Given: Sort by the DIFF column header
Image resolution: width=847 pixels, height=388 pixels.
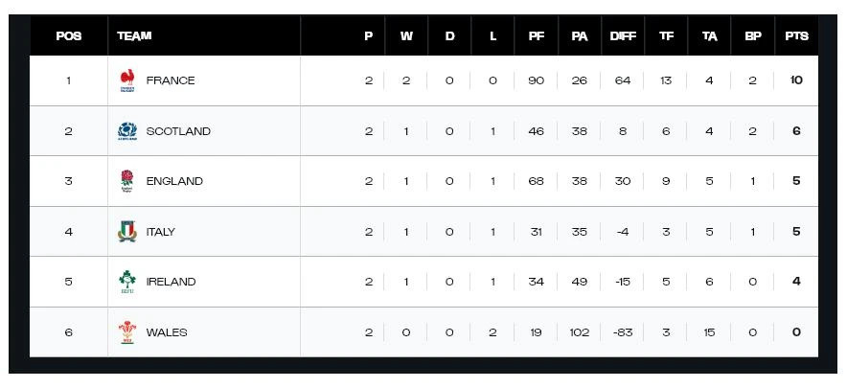Looking at the screenshot, I should coord(623,36).
